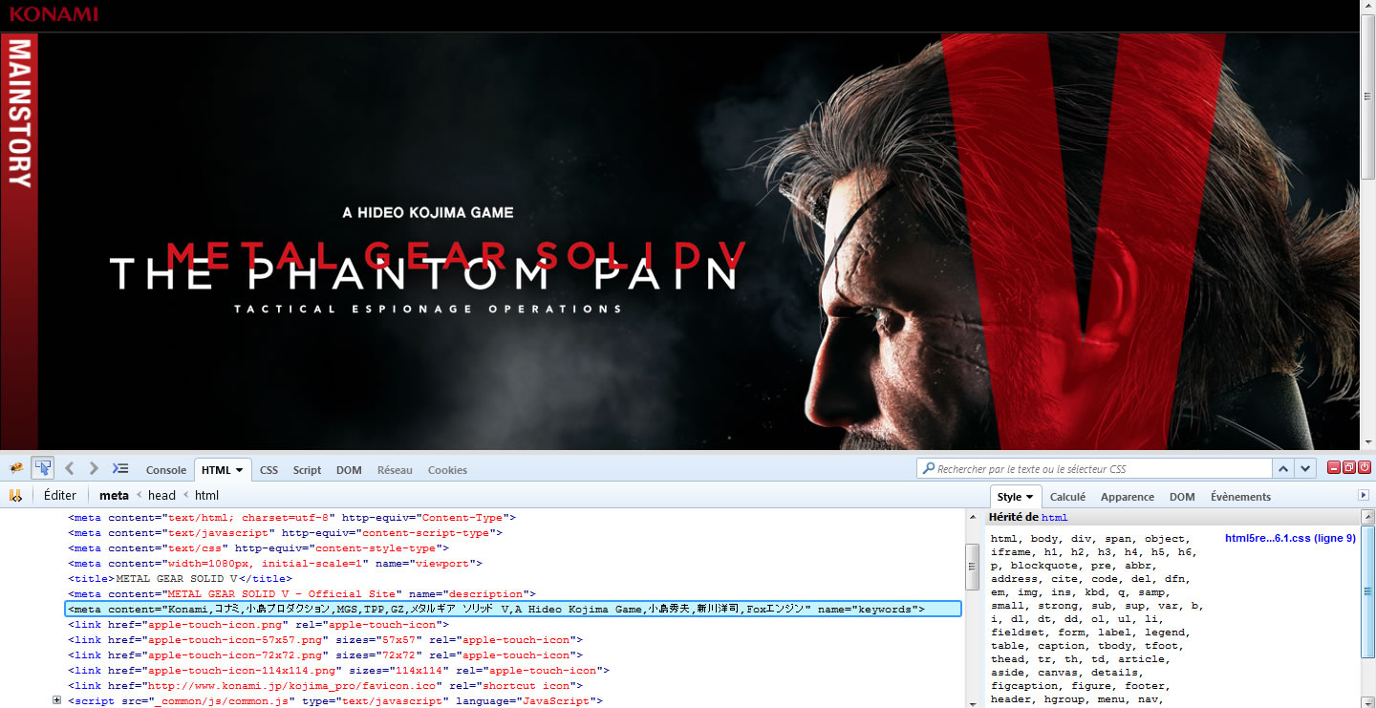Open the HTML tab dropdown arrow
Screen dimensions: 1376x708
239,470
